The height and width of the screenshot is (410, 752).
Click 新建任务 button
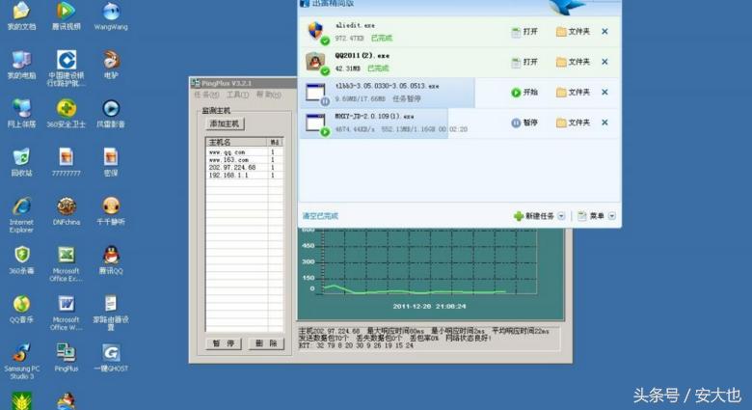click(534, 216)
